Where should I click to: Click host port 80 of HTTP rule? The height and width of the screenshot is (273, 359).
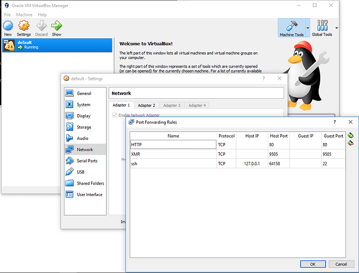pos(279,145)
